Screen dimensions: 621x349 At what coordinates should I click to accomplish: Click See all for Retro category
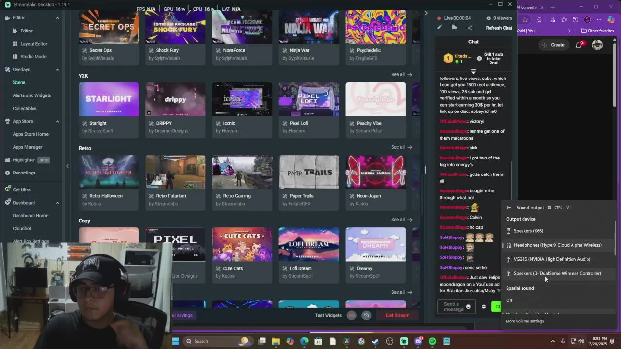tap(402, 147)
